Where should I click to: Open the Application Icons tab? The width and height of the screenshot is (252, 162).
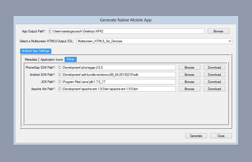pos(52,60)
